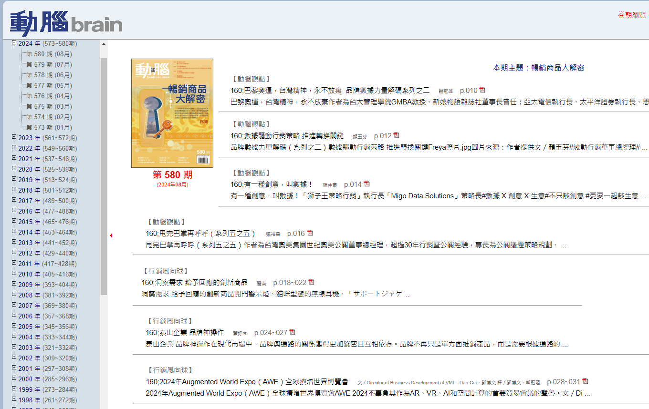Open article 數據驅動行銷策略 推進轉換關鍵
649x409 pixels.
[x=287, y=136]
